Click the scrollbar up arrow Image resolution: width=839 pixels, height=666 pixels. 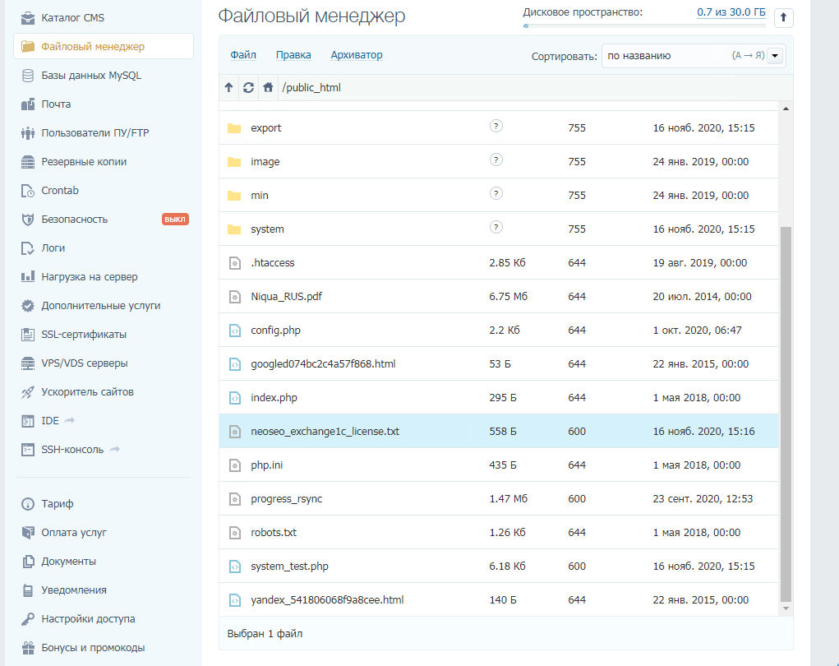786,109
